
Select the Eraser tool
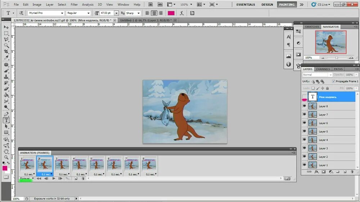click(x=6, y=89)
